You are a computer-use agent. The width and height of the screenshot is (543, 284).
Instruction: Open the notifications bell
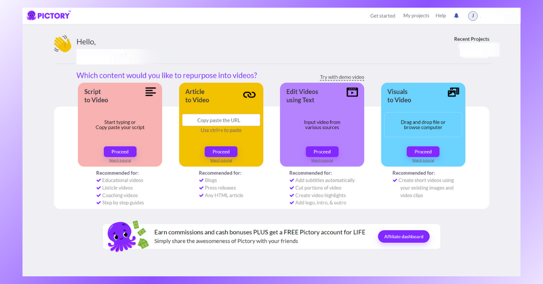click(456, 16)
